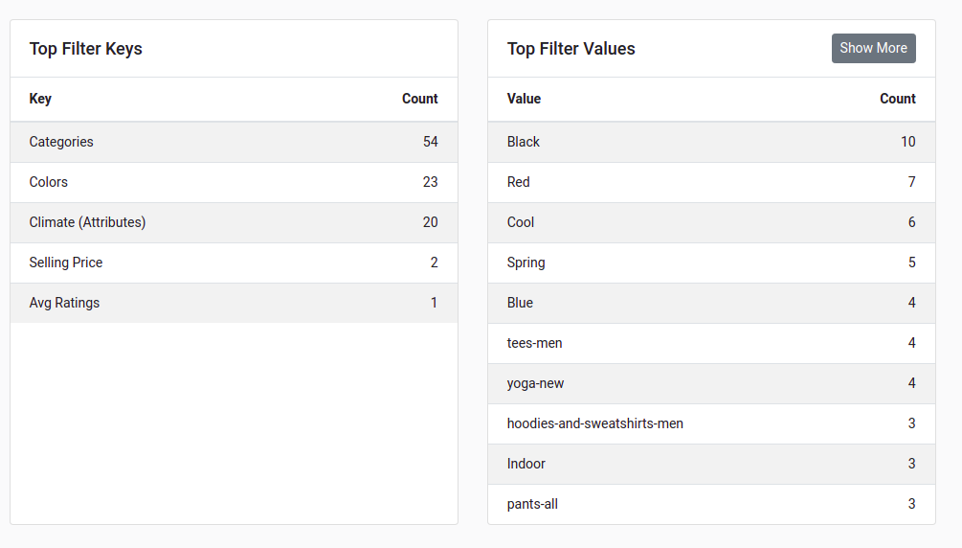
Task: Select the Categories row in Top Filter Keys
Action: point(234,142)
